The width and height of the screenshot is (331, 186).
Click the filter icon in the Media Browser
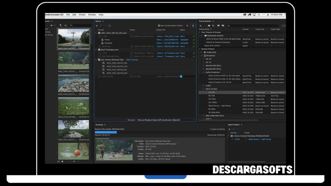coord(60,26)
